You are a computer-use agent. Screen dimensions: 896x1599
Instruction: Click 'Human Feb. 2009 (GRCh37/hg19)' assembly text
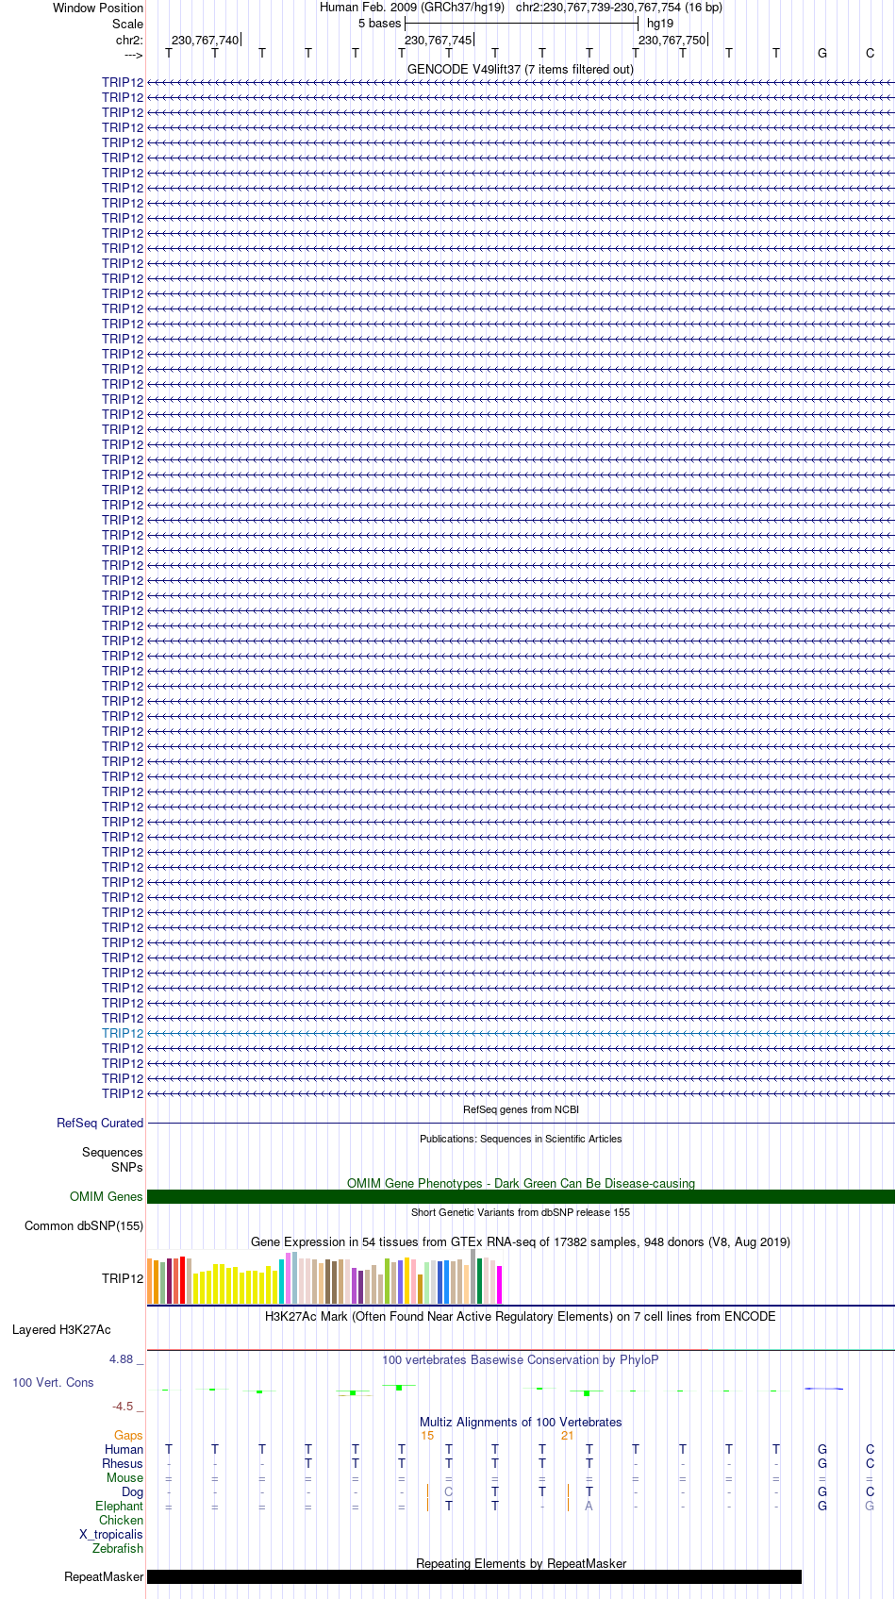(412, 7)
